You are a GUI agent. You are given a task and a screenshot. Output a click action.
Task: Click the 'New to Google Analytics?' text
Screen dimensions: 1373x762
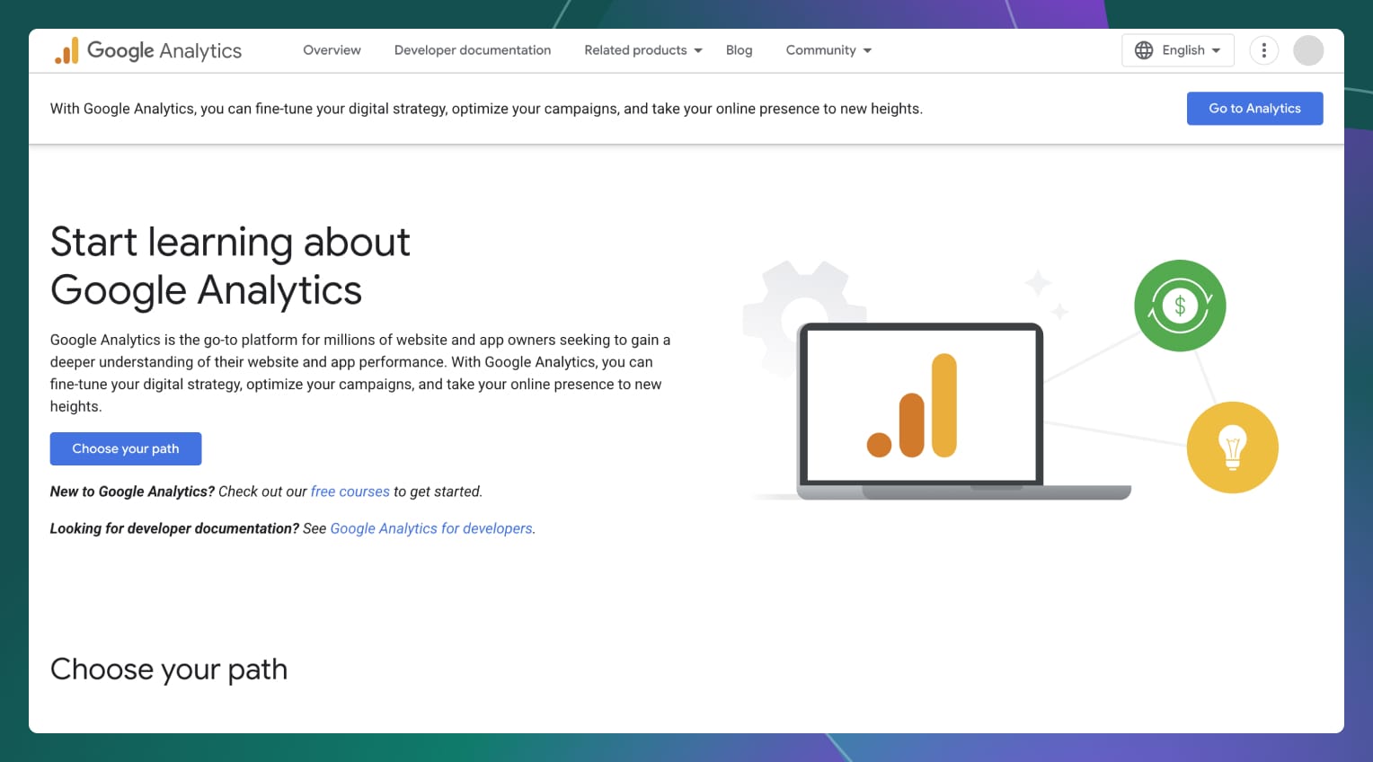click(132, 492)
